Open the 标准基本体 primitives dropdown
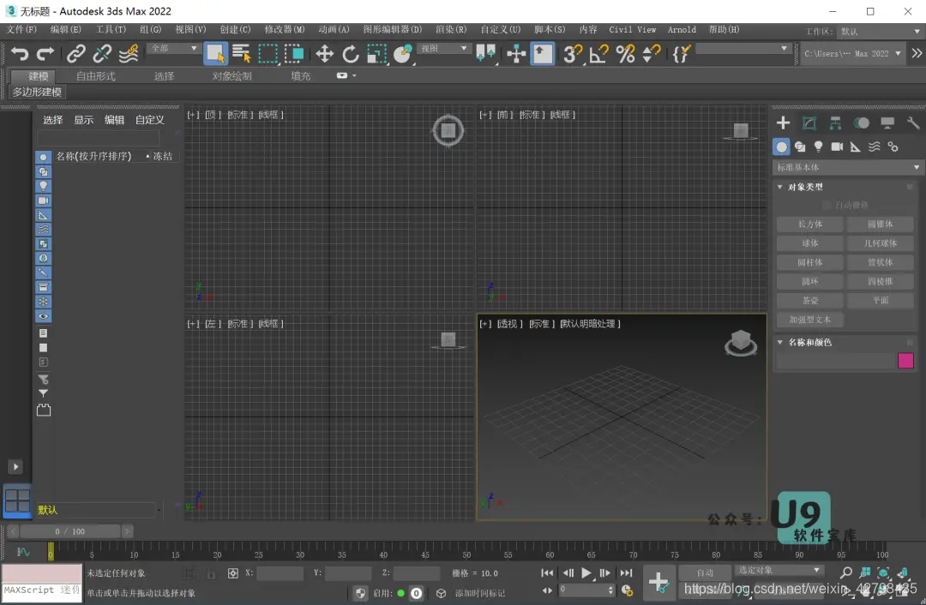Image resolution: width=926 pixels, height=605 pixels. point(848,167)
